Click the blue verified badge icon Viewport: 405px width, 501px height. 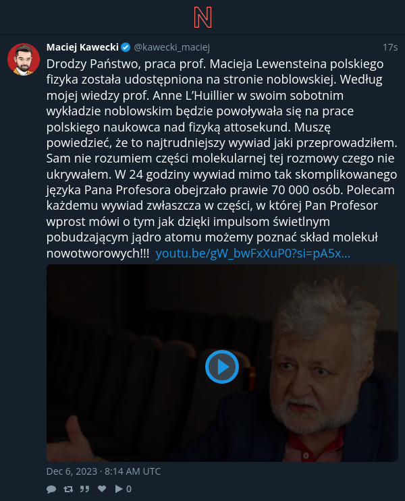point(126,47)
